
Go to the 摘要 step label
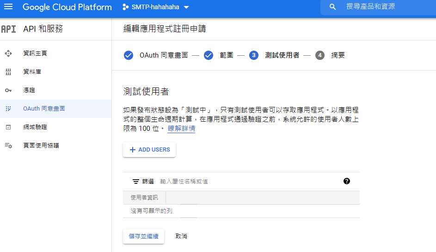pyautogui.click(x=338, y=55)
